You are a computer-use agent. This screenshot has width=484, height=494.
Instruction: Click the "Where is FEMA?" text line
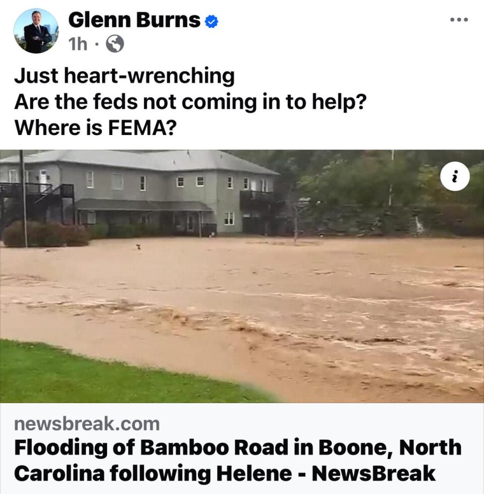click(95, 128)
